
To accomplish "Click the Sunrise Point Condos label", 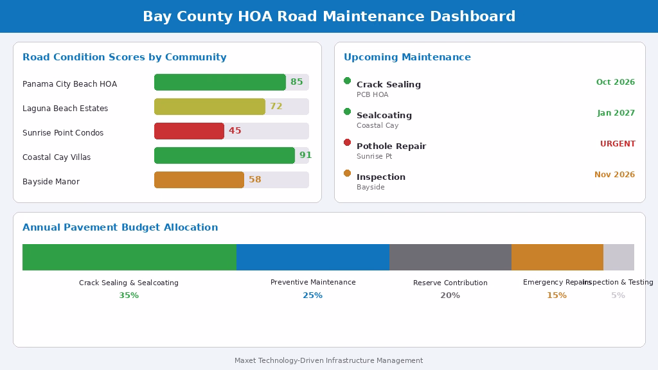I will coord(63,132).
